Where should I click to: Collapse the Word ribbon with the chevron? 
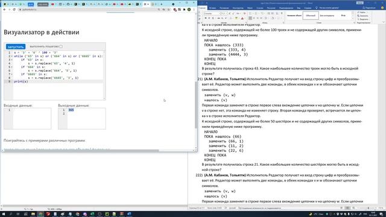tap(384, 22)
